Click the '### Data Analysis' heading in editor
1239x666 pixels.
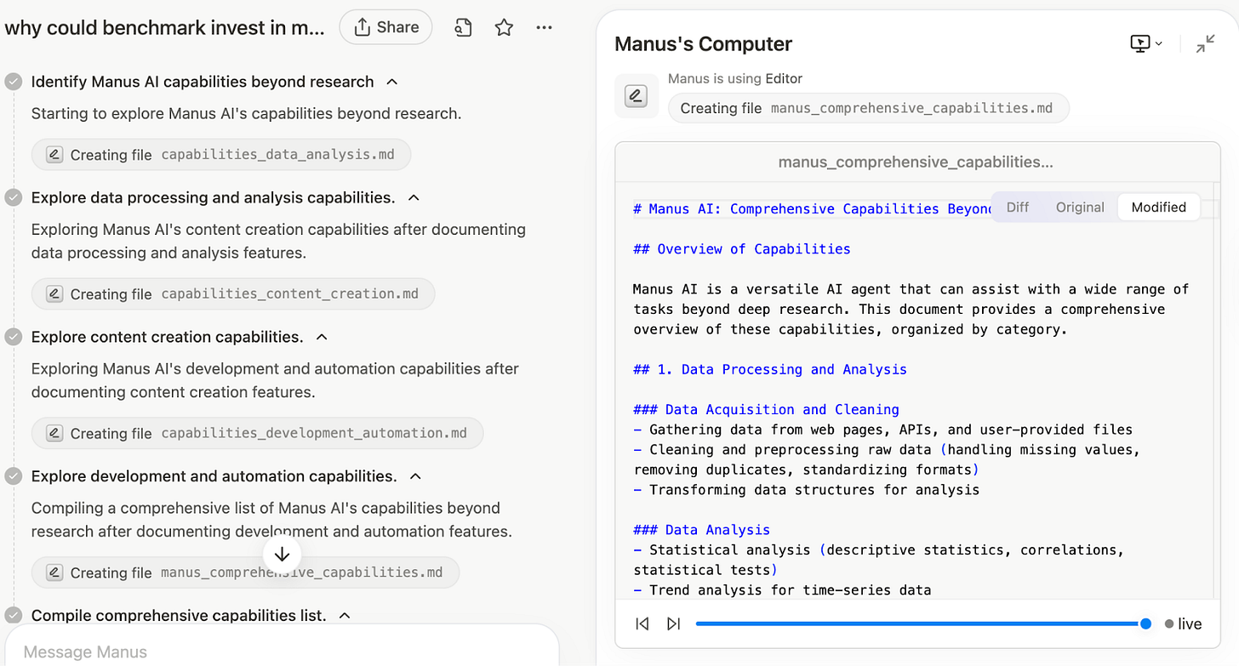702,530
